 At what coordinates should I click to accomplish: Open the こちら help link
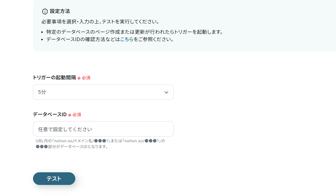pos(127,39)
